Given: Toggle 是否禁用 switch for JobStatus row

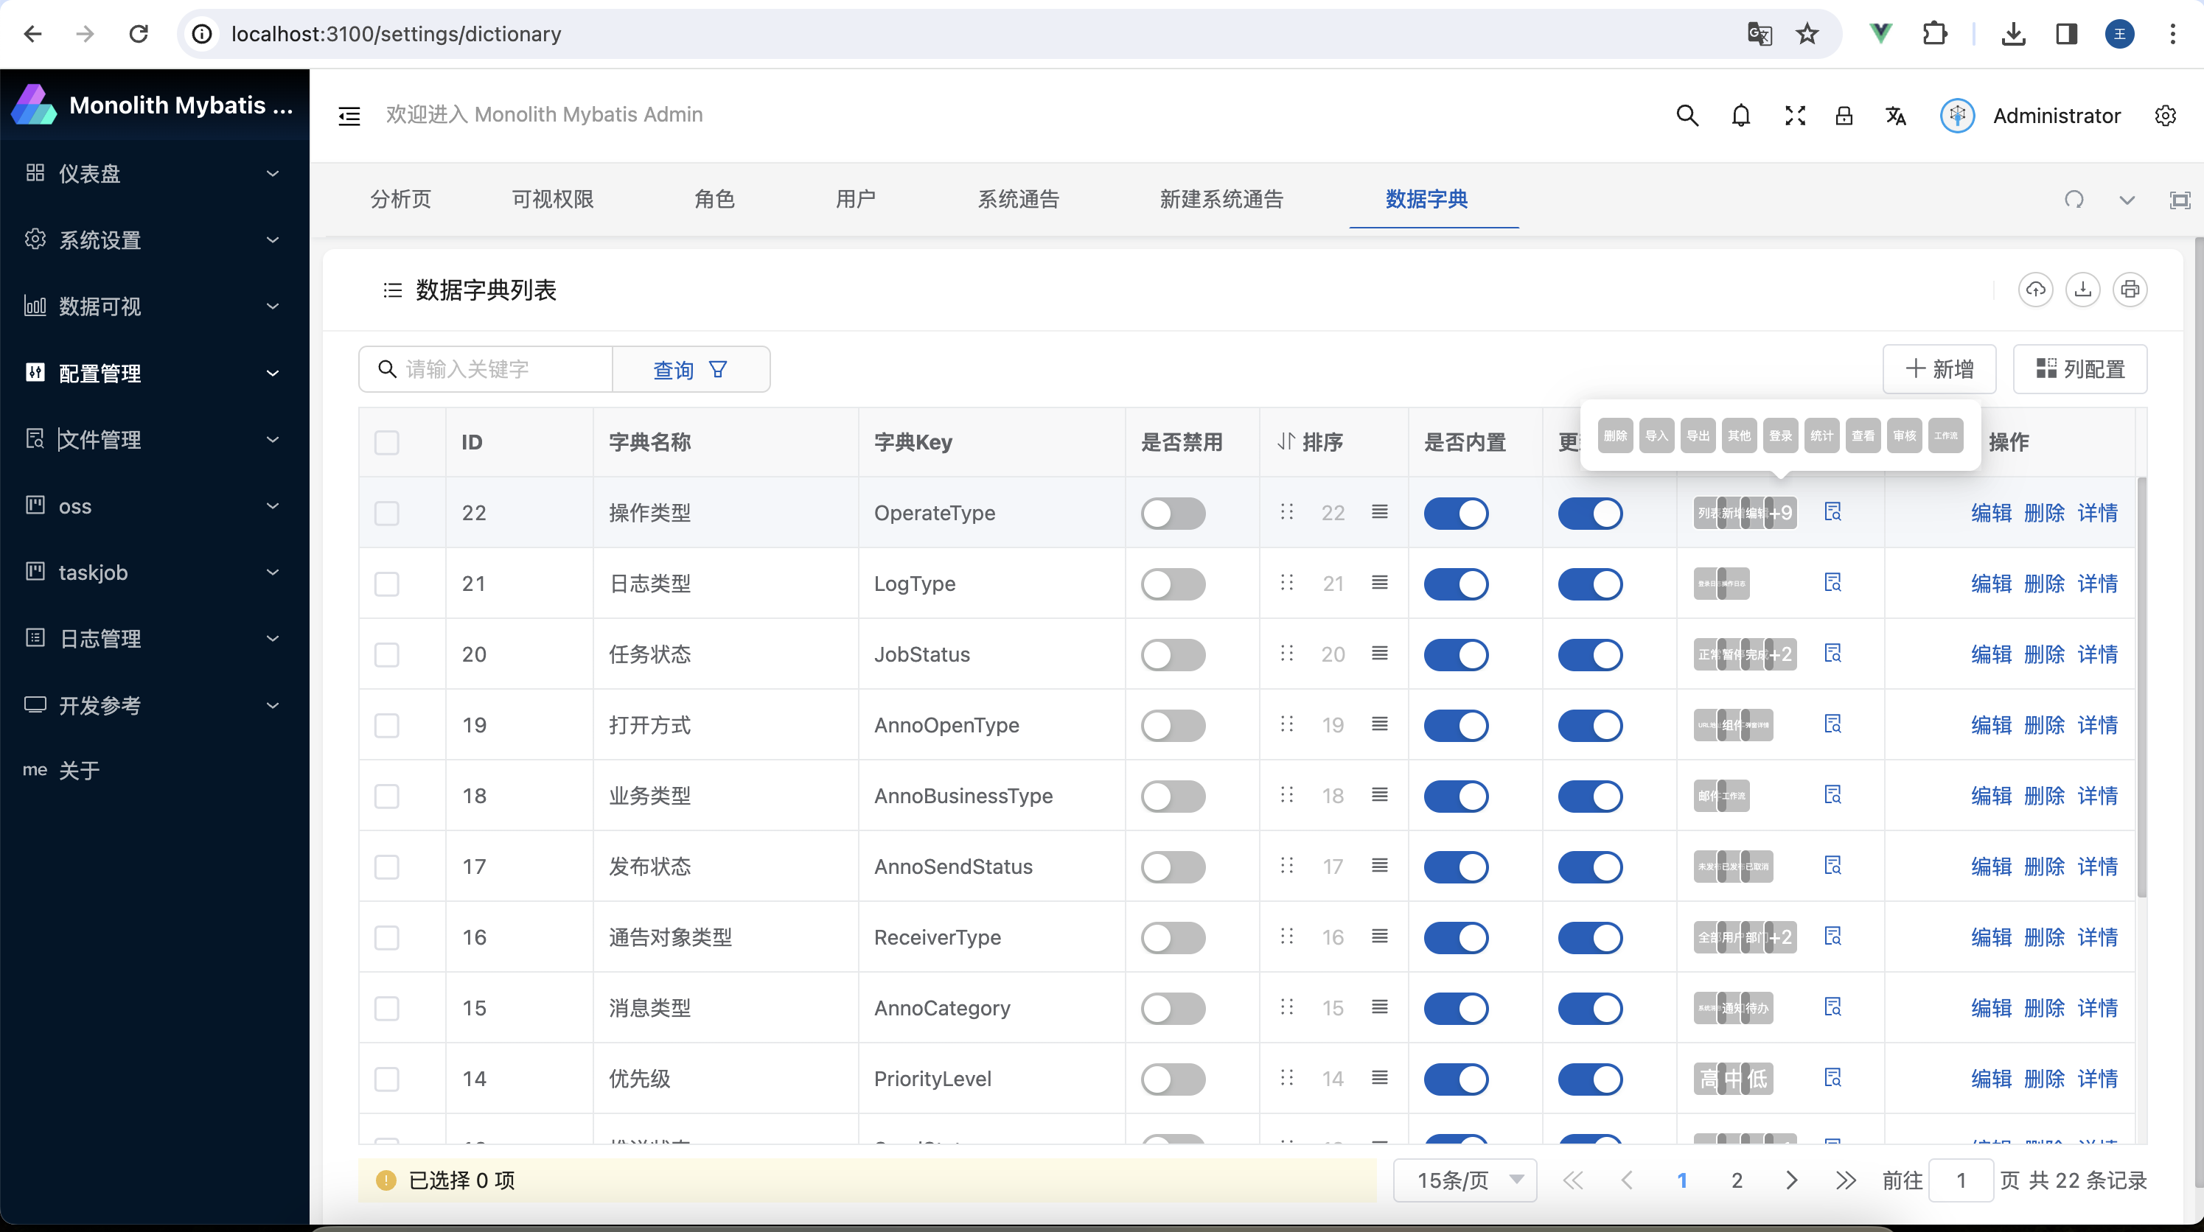Looking at the screenshot, I should [x=1174, y=654].
